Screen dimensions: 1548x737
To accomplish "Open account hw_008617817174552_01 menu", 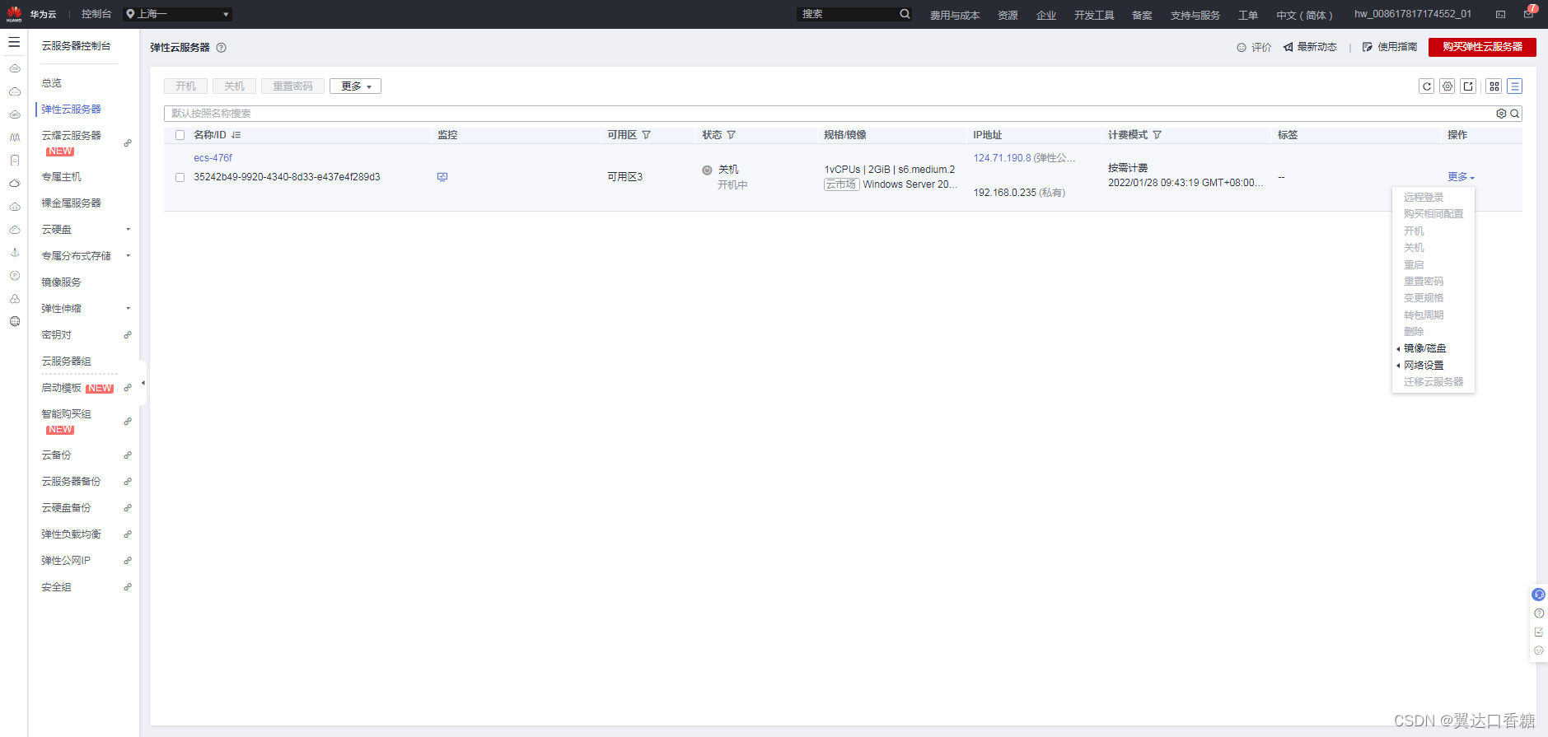I will (x=1413, y=14).
